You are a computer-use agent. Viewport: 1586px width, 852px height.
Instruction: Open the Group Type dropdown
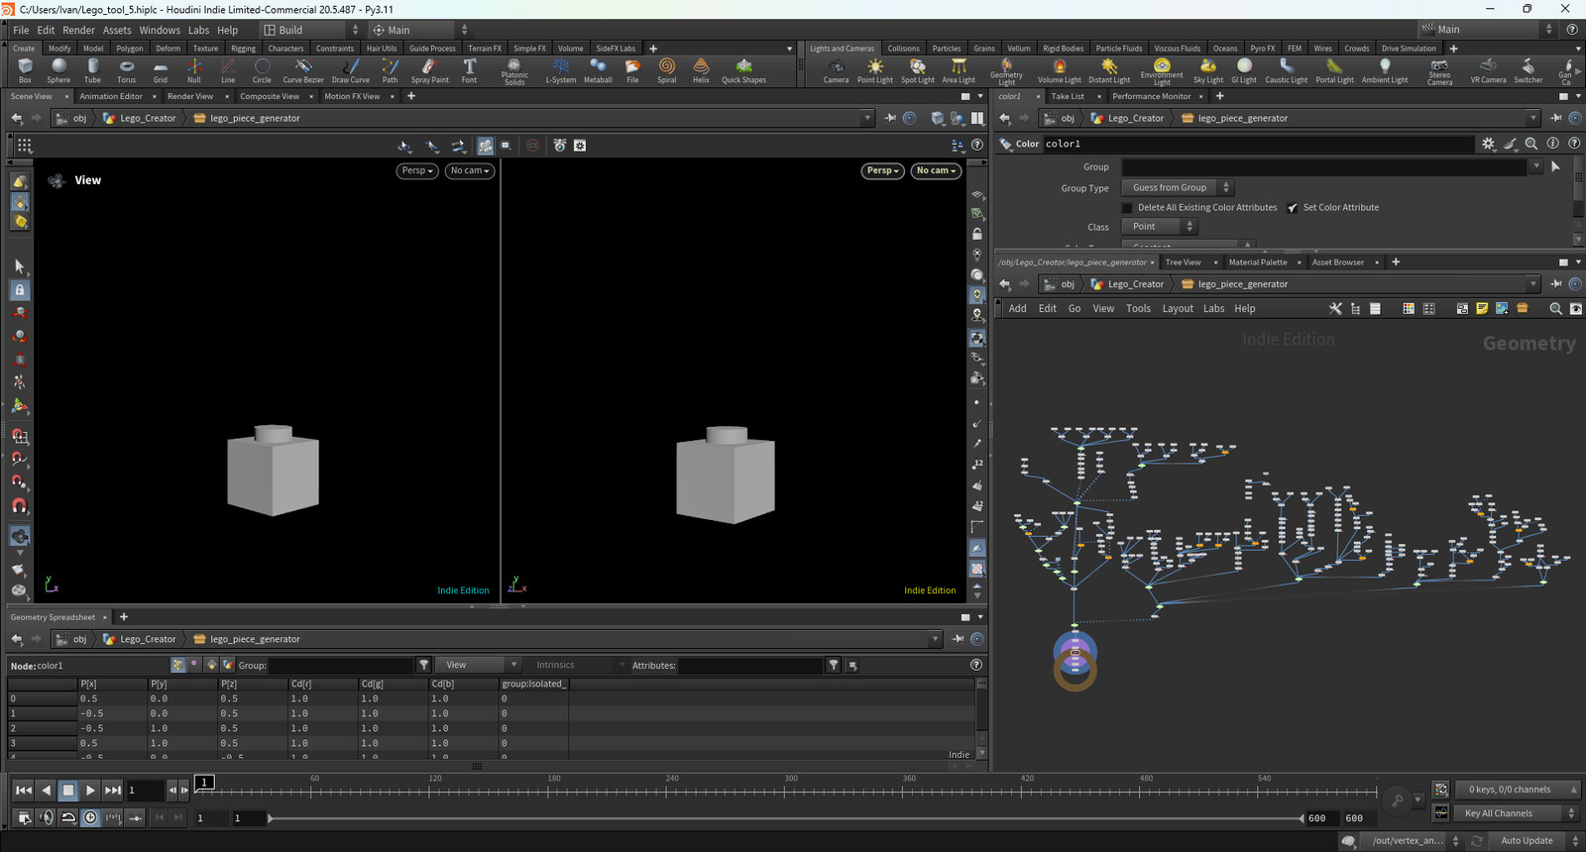[1177, 187]
